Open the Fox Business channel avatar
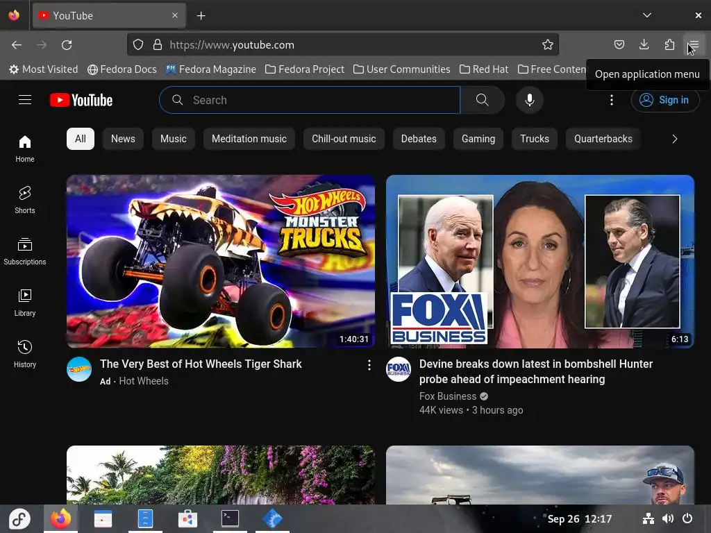711x533 pixels. click(x=398, y=369)
